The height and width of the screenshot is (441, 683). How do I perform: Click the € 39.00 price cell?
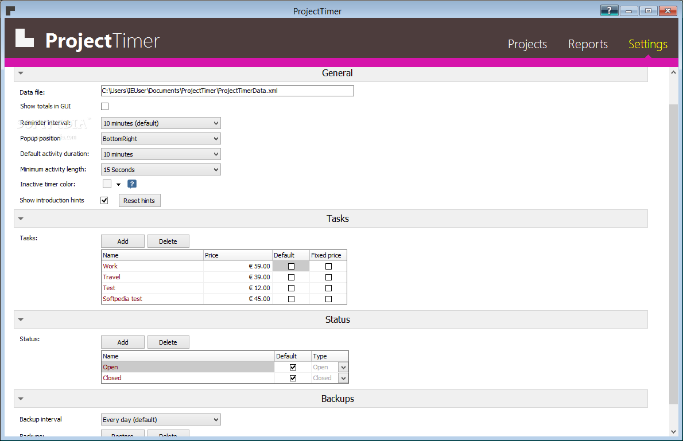(x=238, y=277)
